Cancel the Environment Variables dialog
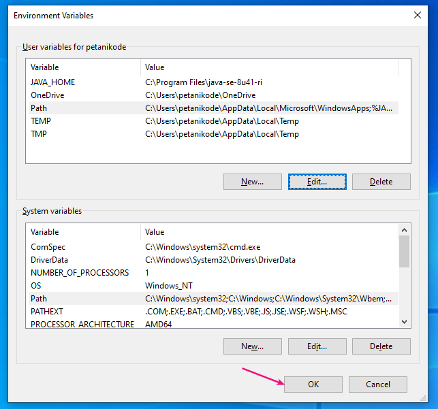This screenshot has height=409, width=438. point(377,384)
